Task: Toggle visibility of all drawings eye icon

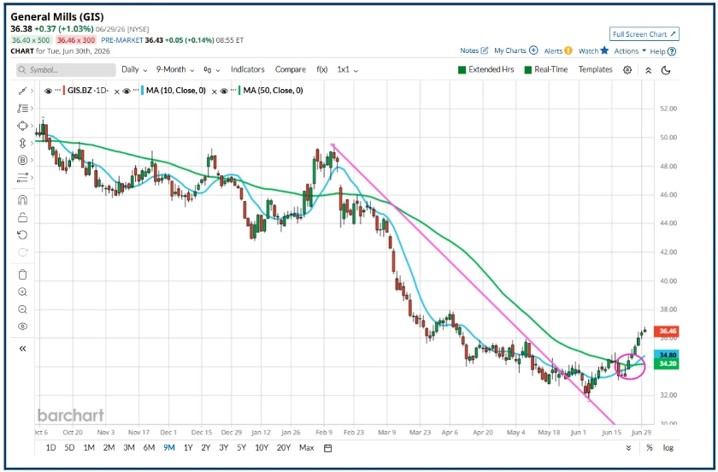Action: (x=22, y=327)
